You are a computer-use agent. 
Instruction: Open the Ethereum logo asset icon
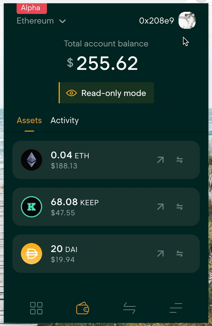(32, 160)
